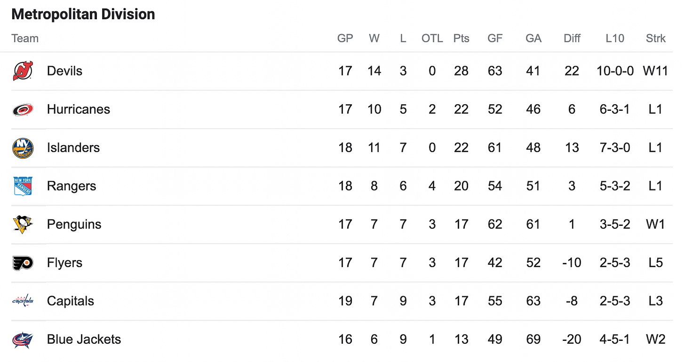Click the Islanders team logo

coord(23,148)
